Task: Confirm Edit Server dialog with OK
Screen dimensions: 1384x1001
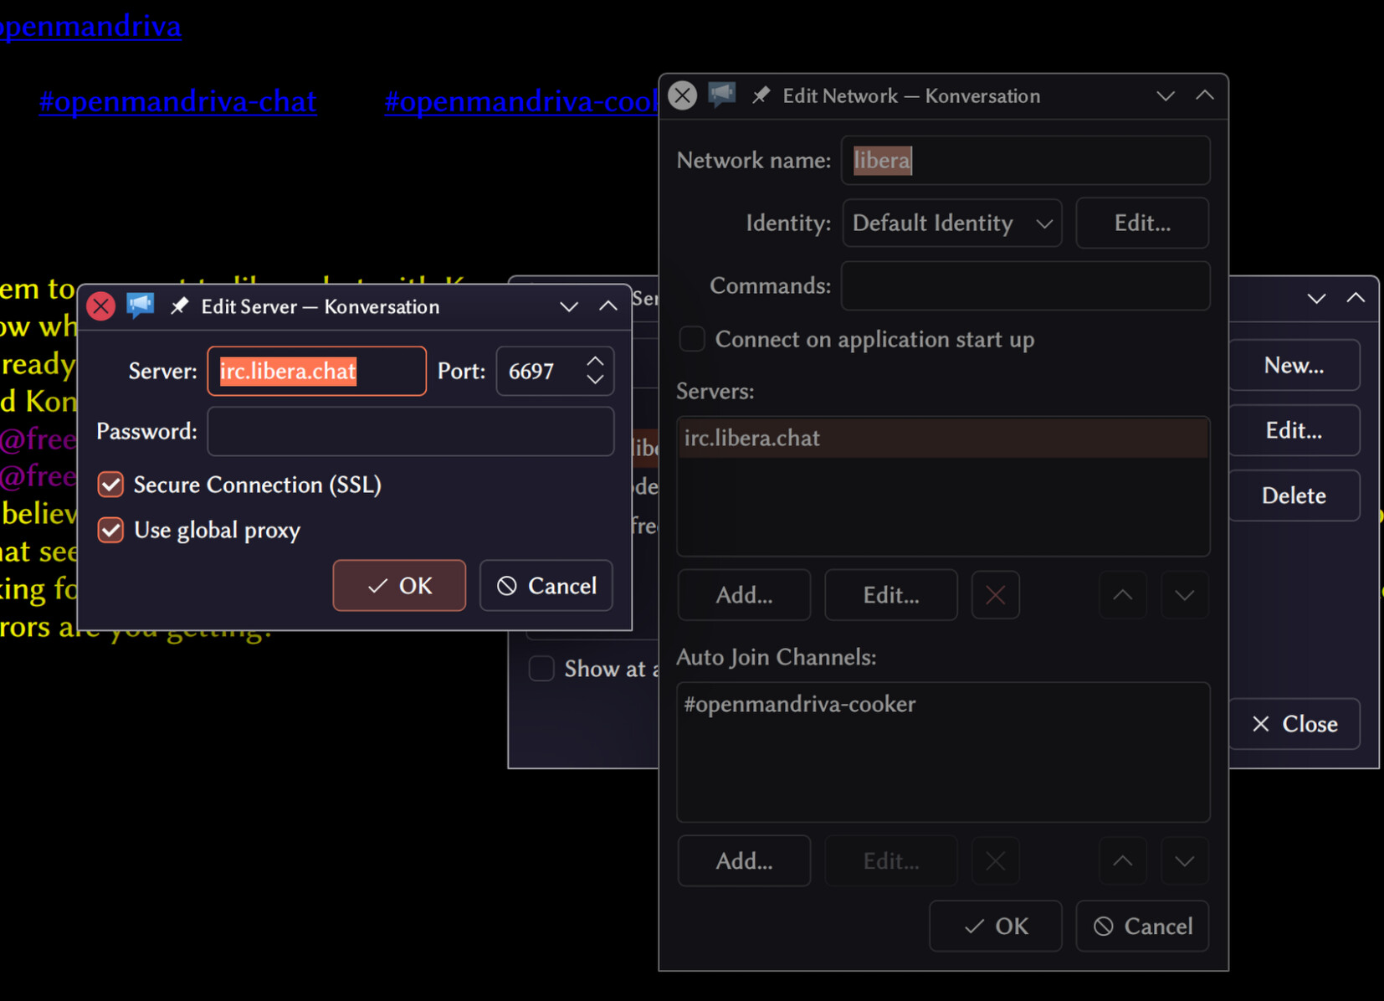Action: coord(399,585)
